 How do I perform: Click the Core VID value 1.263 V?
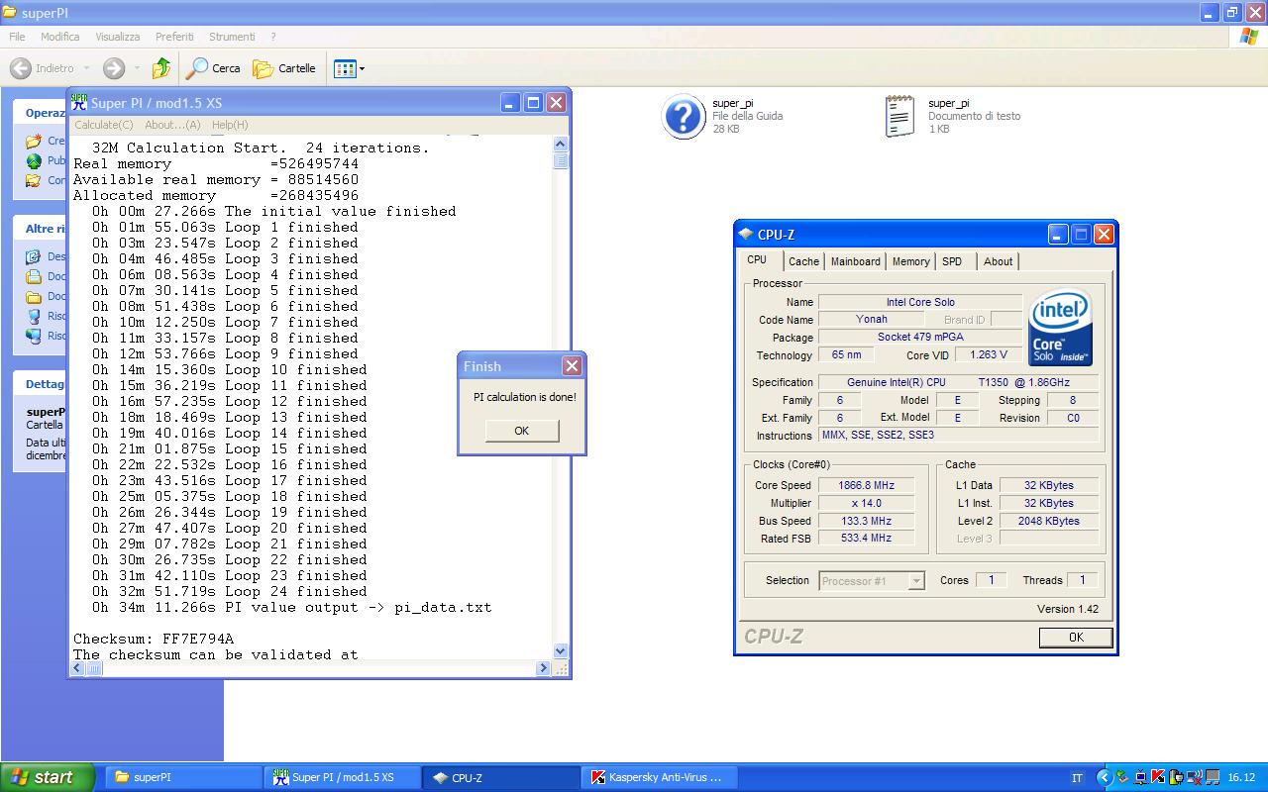point(988,354)
